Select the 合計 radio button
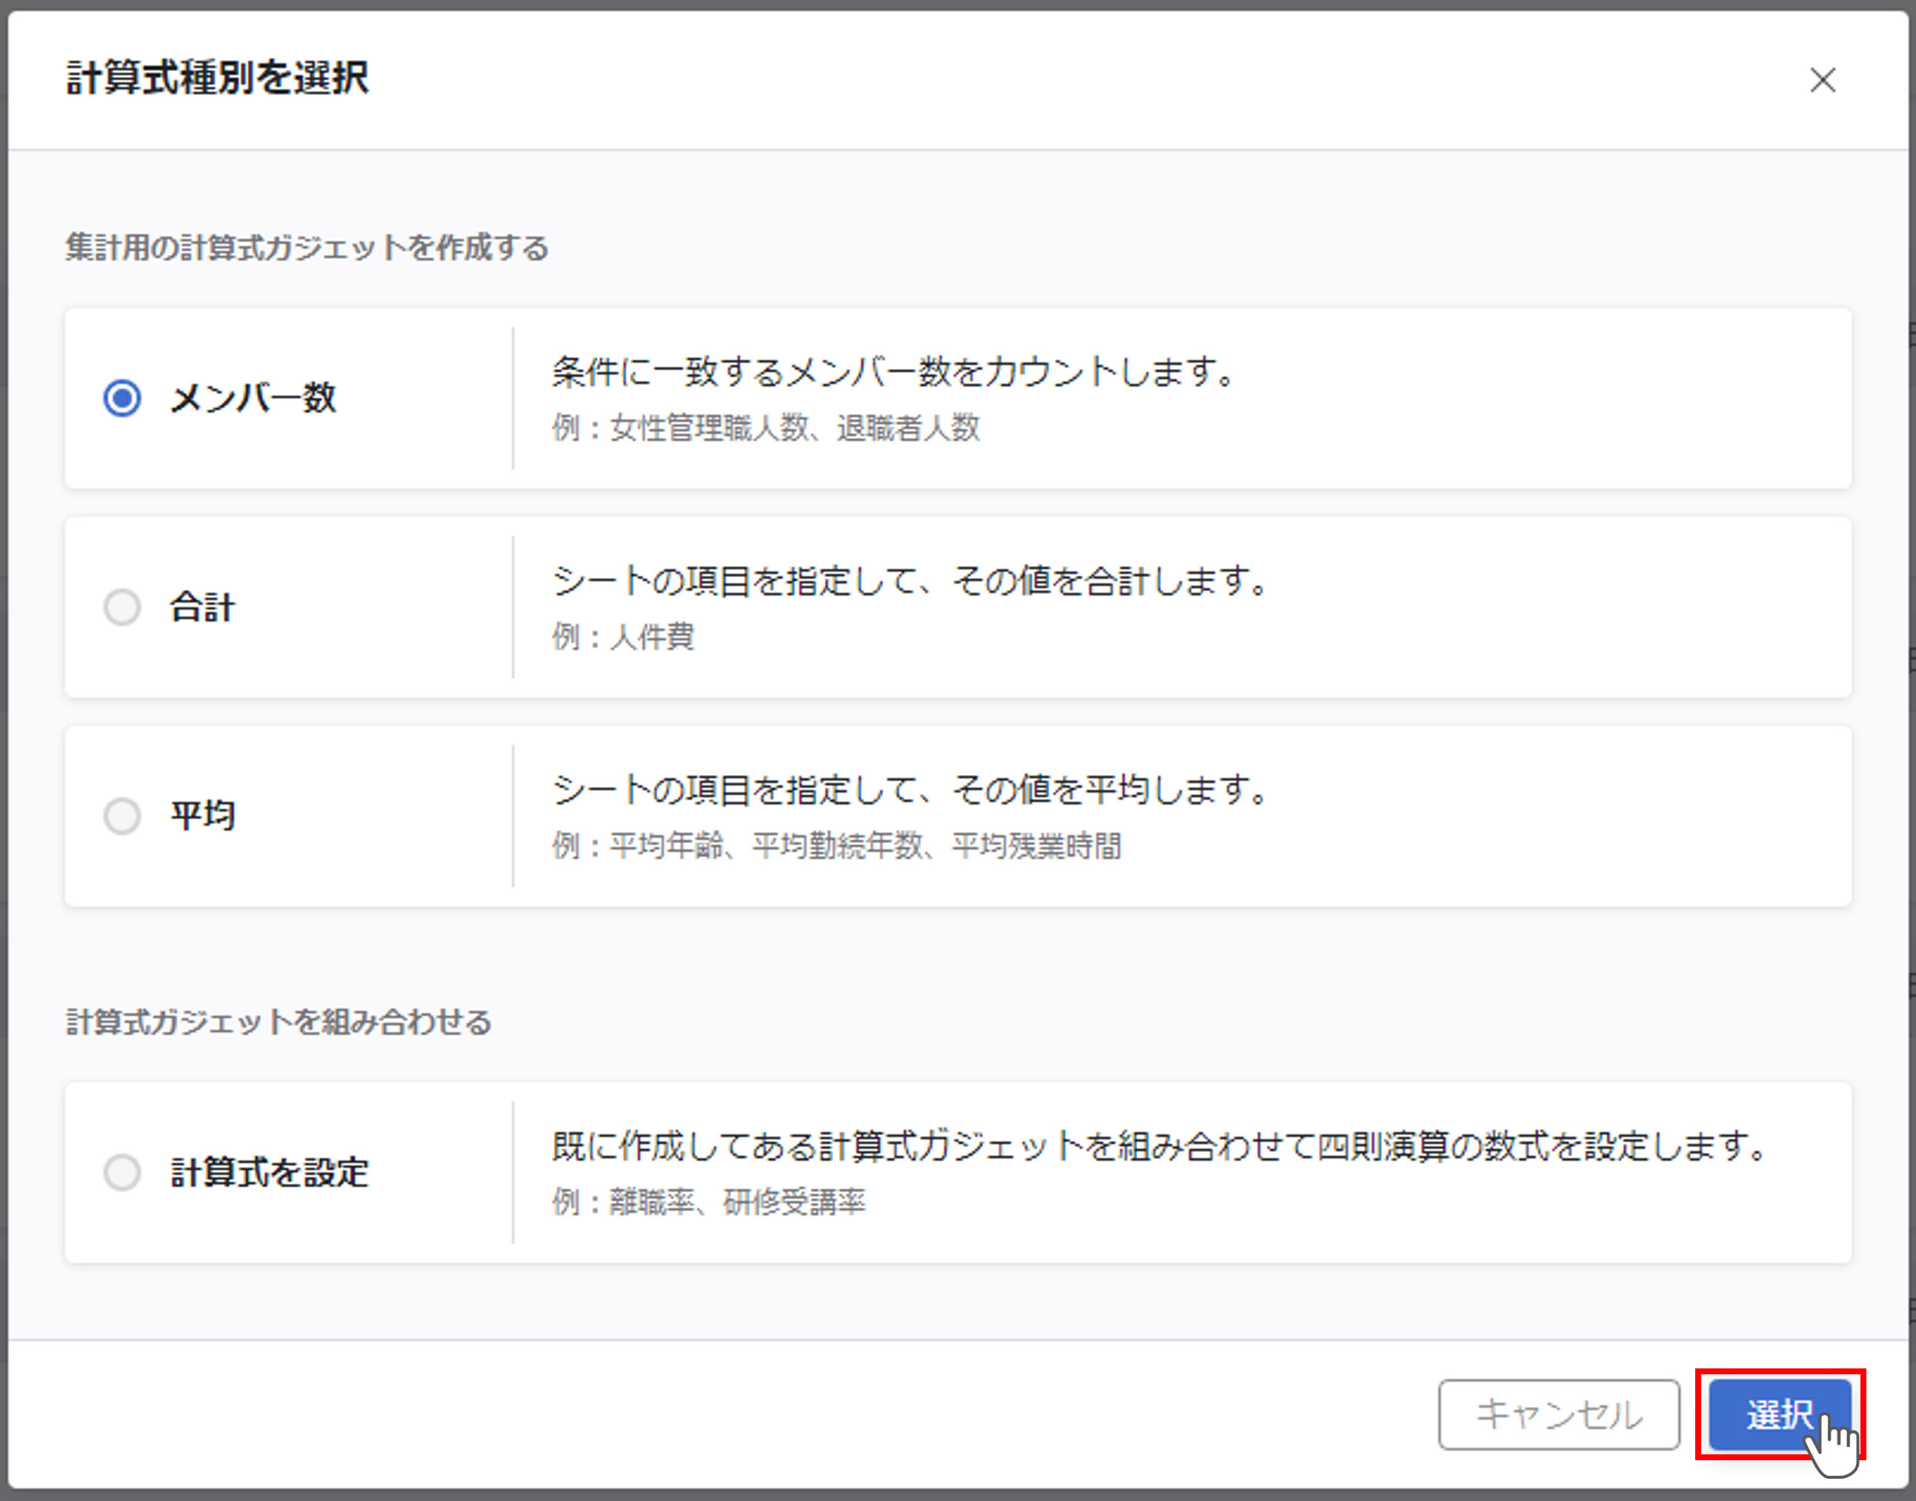 (122, 608)
